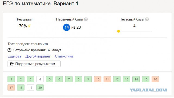Open question 8 green tile

click(x=79, y=79)
